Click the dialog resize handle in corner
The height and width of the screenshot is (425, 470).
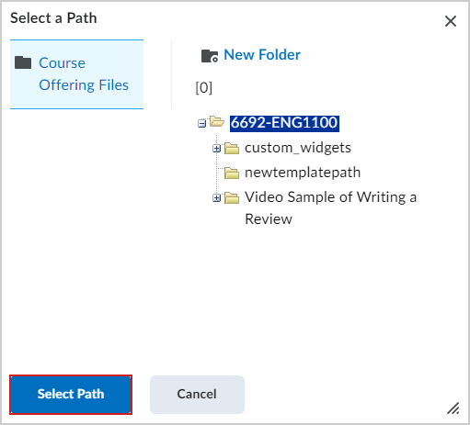pyautogui.click(x=453, y=408)
